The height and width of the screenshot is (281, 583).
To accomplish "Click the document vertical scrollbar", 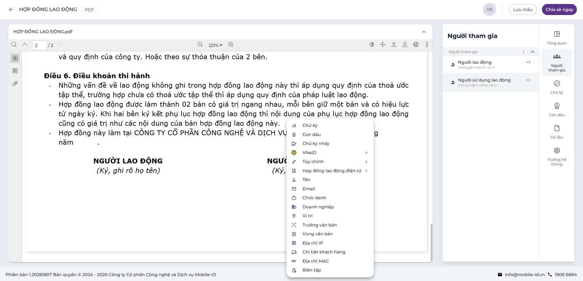I will 431,242.
